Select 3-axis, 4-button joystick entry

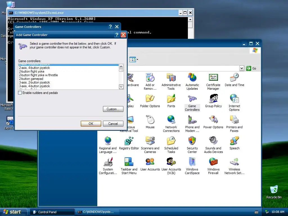click(69, 86)
